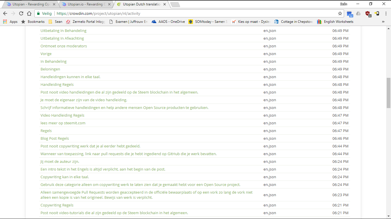Bookmark this page with the star icon
This screenshot has width=391, height=219.
(340, 13)
